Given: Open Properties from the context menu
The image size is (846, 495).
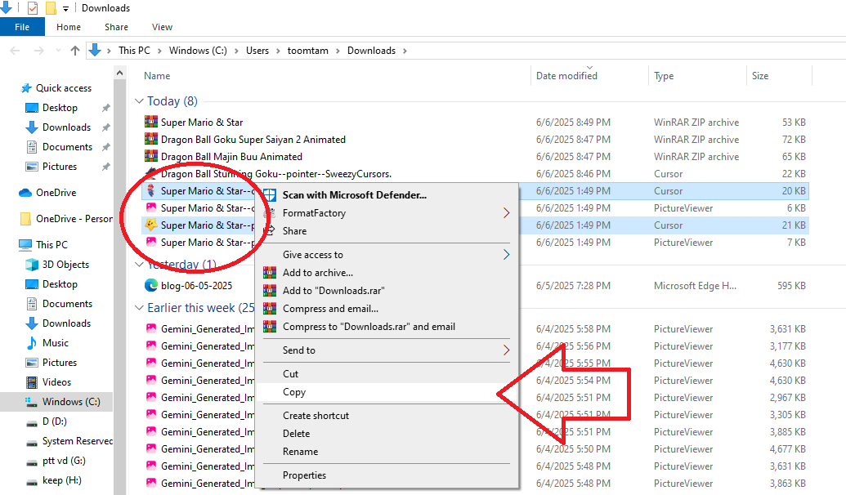Looking at the screenshot, I should [x=386, y=475].
